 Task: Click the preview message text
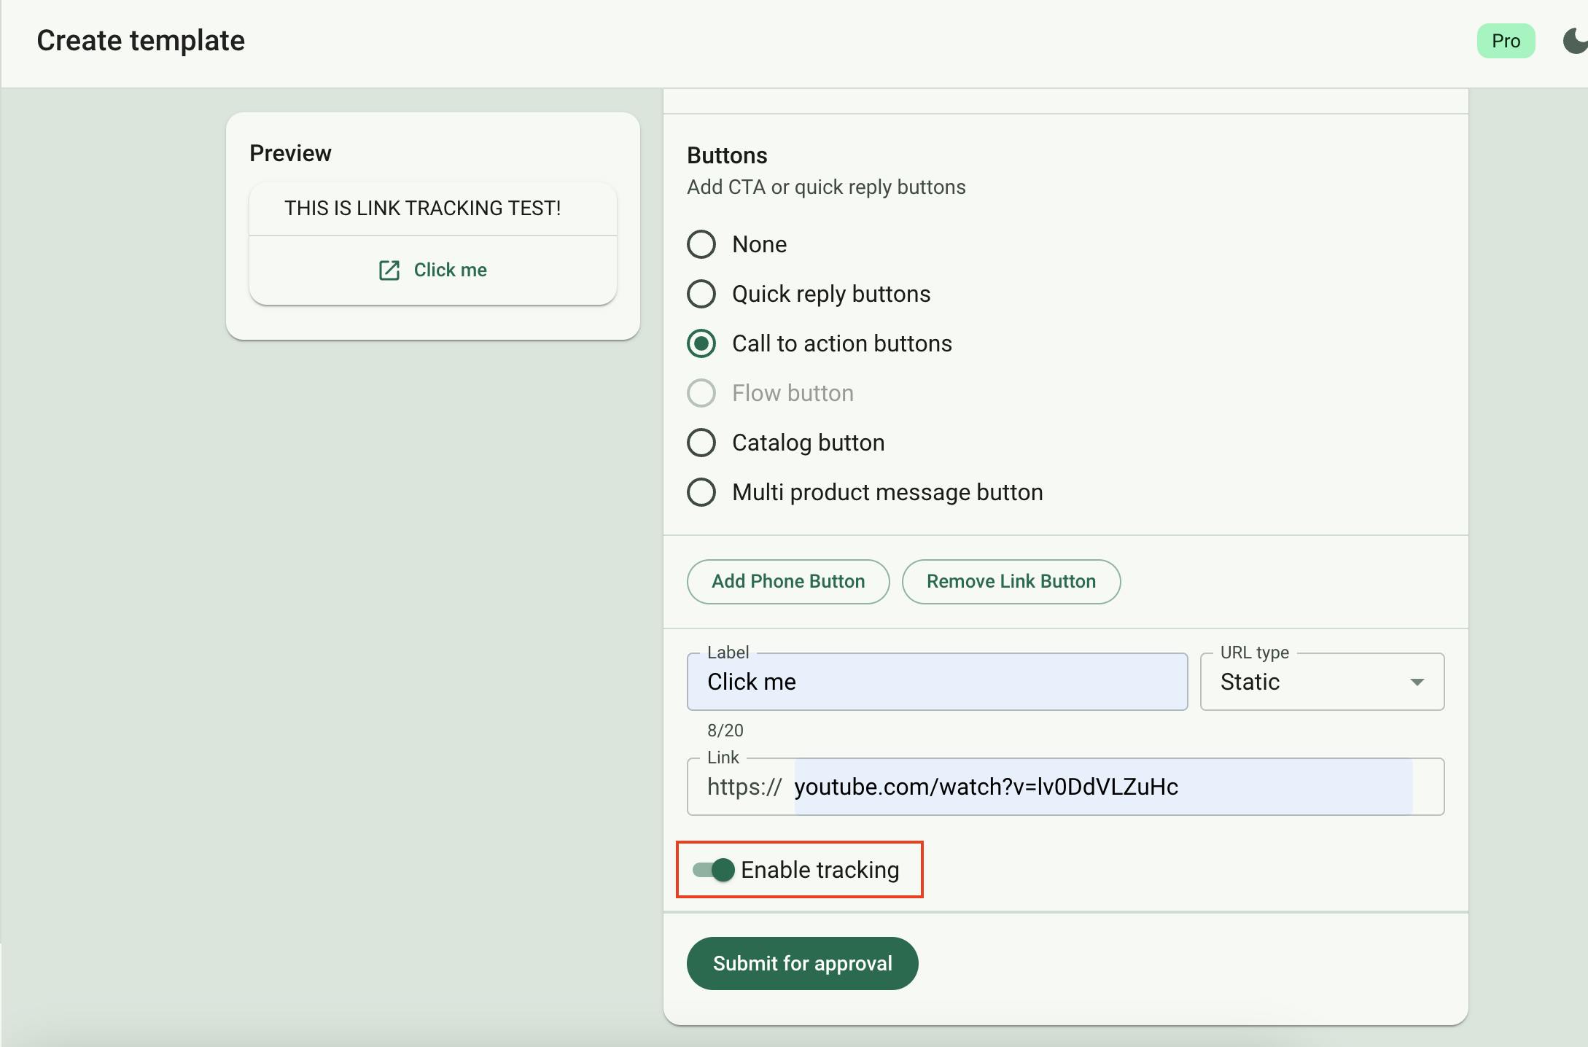(x=423, y=209)
